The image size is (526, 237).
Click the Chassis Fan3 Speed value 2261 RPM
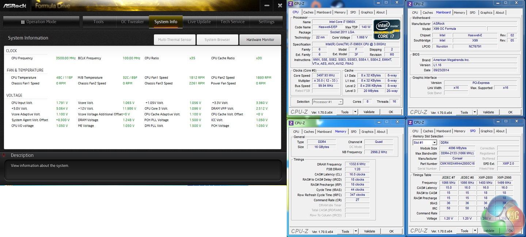tap(197, 83)
